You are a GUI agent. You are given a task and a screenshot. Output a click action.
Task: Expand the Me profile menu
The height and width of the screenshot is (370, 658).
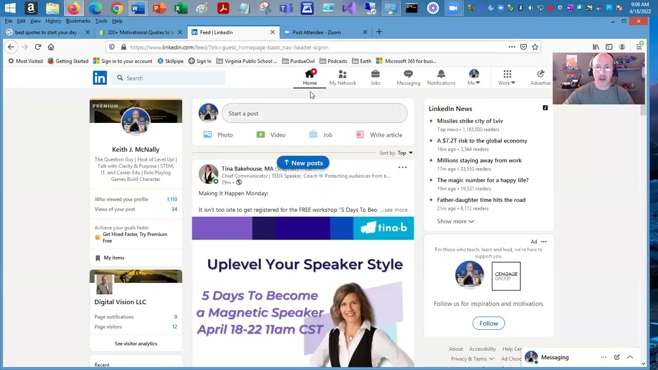point(473,78)
